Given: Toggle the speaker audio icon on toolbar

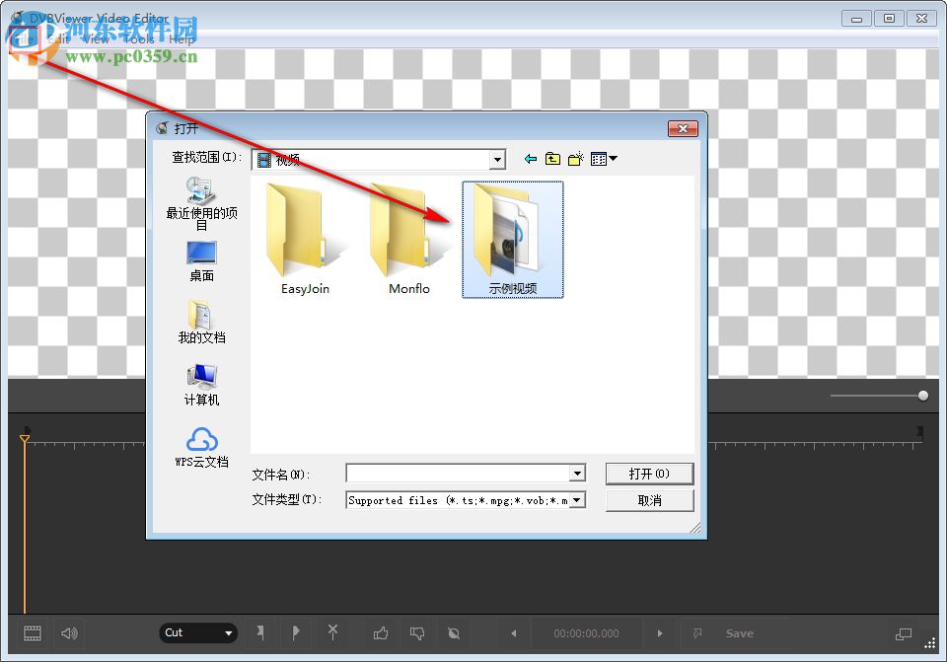Looking at the screenshot, I should [69, 633].
